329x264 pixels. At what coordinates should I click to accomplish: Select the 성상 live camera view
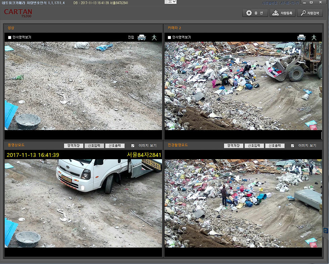(83, 86)
